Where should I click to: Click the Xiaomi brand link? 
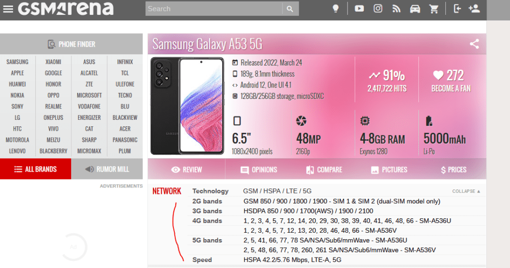[53, 62]
